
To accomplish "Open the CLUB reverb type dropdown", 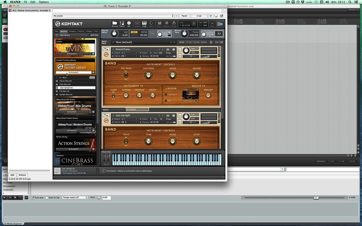I will [x=190, y=89].
